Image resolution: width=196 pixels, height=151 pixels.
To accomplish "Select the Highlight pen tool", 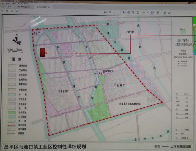I will pyautogui.click(x=170, y=12).
